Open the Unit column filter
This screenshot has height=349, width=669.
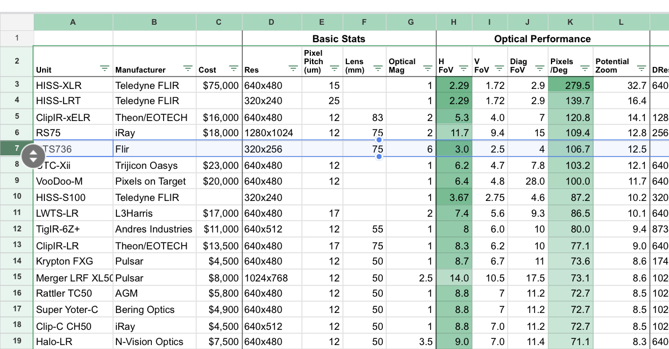click(105, 68)
